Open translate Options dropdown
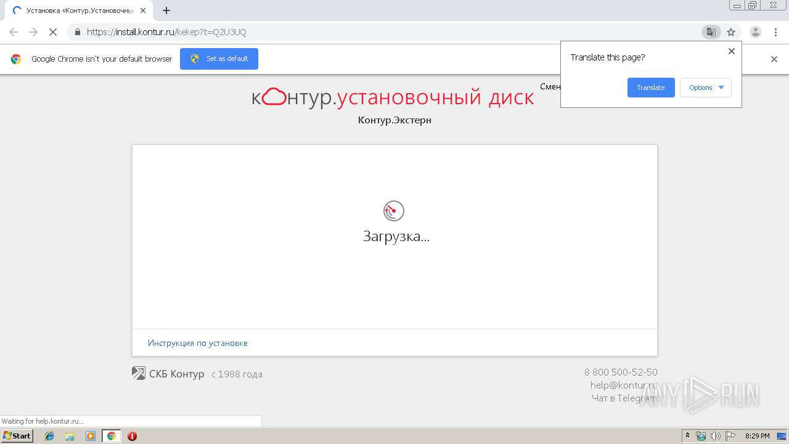 (706, 88)
